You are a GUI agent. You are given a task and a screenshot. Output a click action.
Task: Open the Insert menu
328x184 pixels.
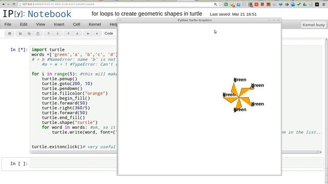pyautogui.click(x=59, y=25)
